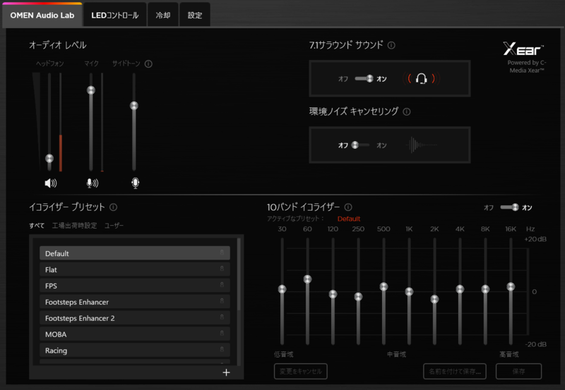
Task: Click the preset list scrollbar
Action: click(239, 274)
